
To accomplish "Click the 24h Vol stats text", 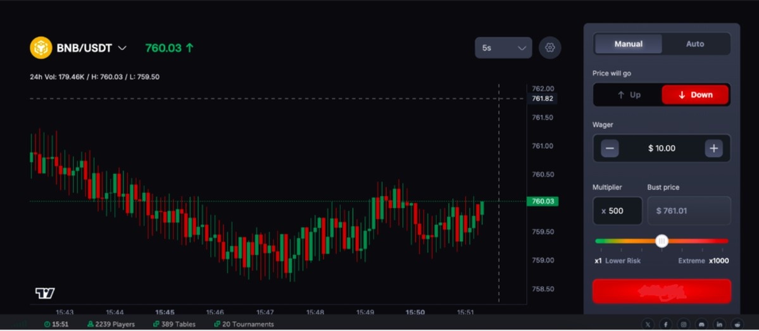I will tap(94, 77).
